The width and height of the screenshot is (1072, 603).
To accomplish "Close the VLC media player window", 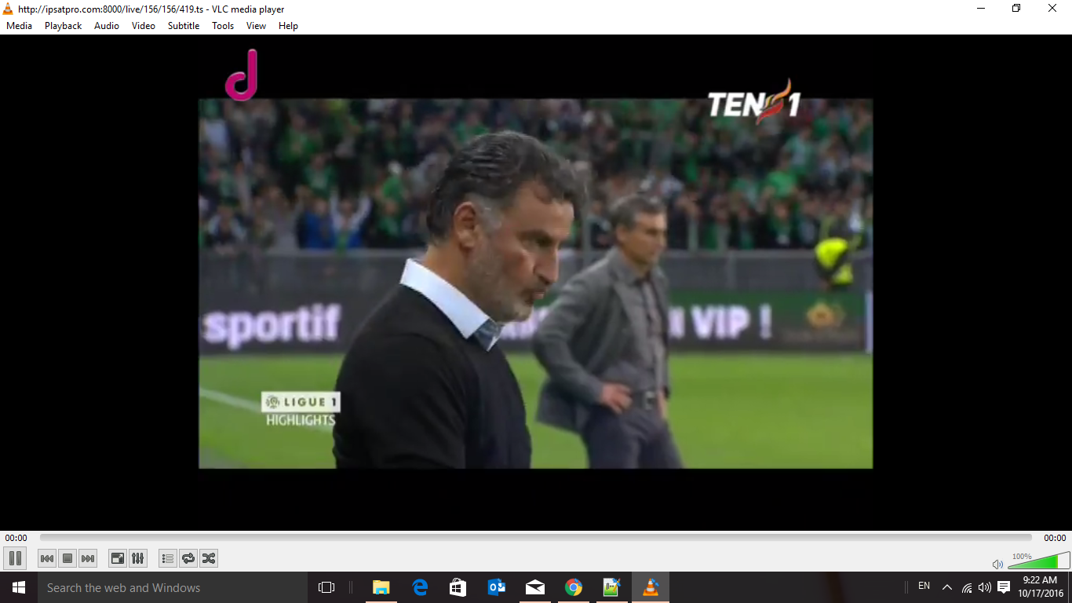I will [x=1053, y=9].
